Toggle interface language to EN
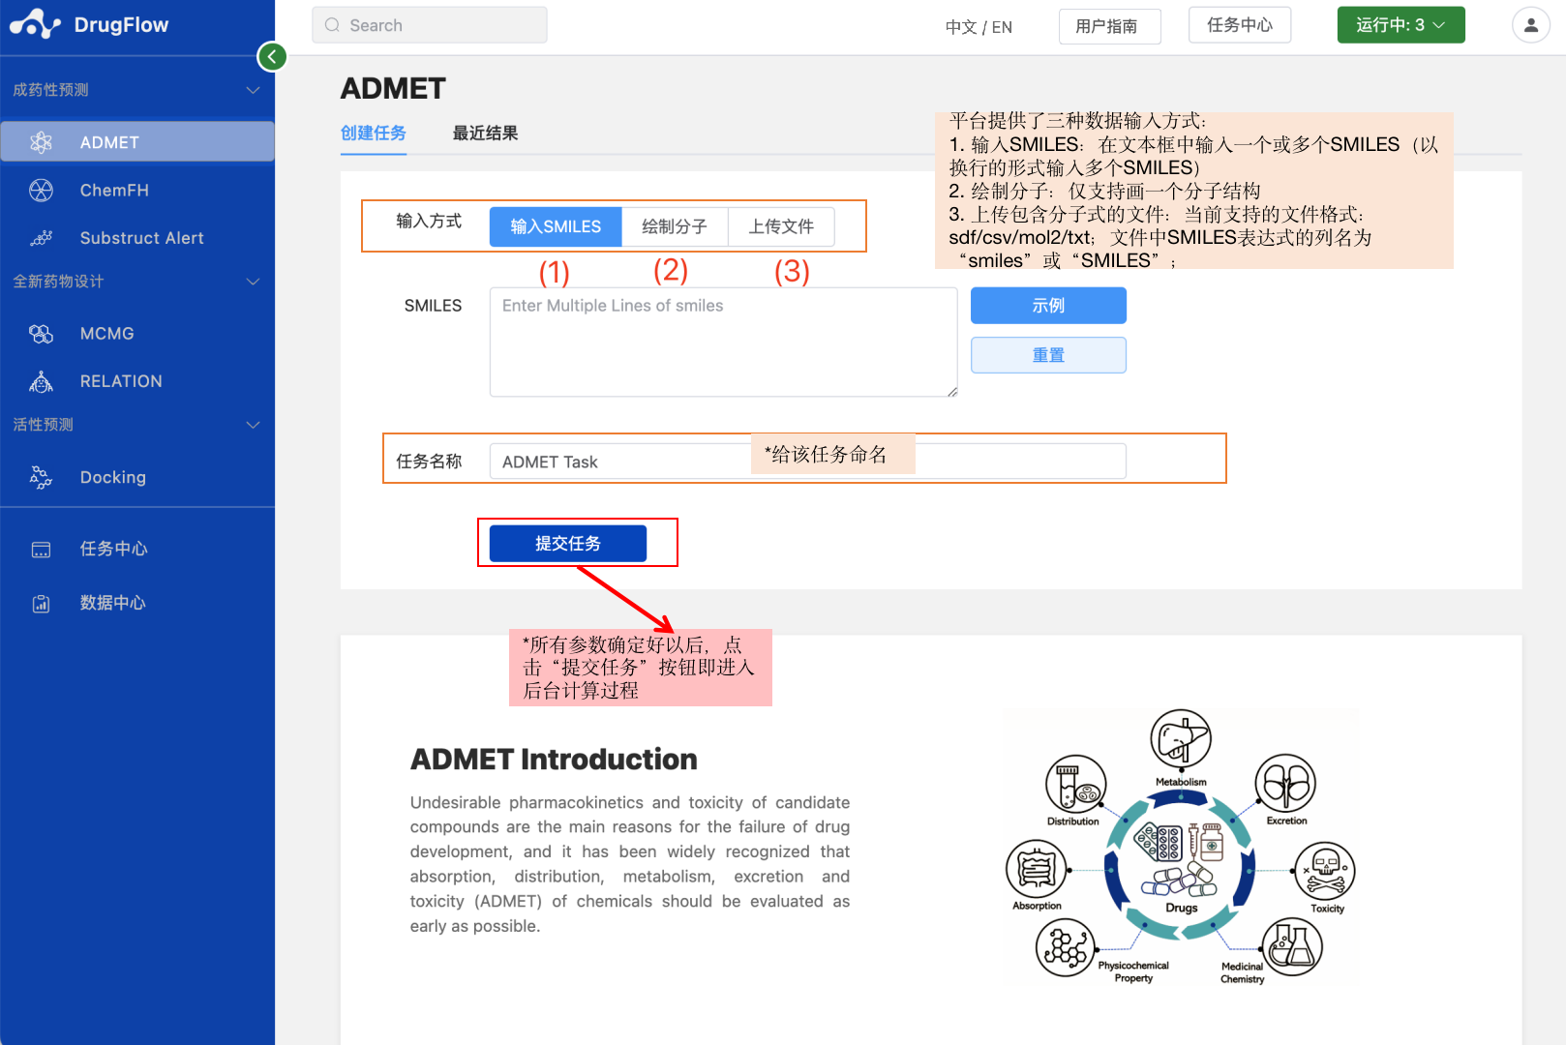1566x1045 pixels. point(1002,27)
